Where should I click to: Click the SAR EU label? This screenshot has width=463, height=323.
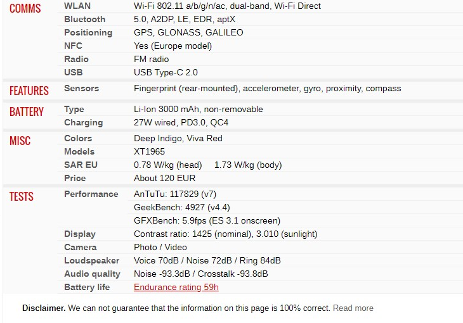tap(81, 165)
